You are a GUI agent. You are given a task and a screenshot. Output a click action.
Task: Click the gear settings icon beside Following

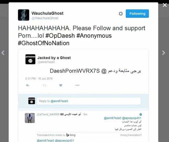point(121,14)
